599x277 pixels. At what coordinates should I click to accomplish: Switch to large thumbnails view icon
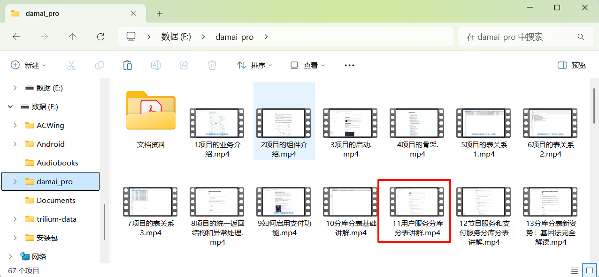[x=589, y=270]
